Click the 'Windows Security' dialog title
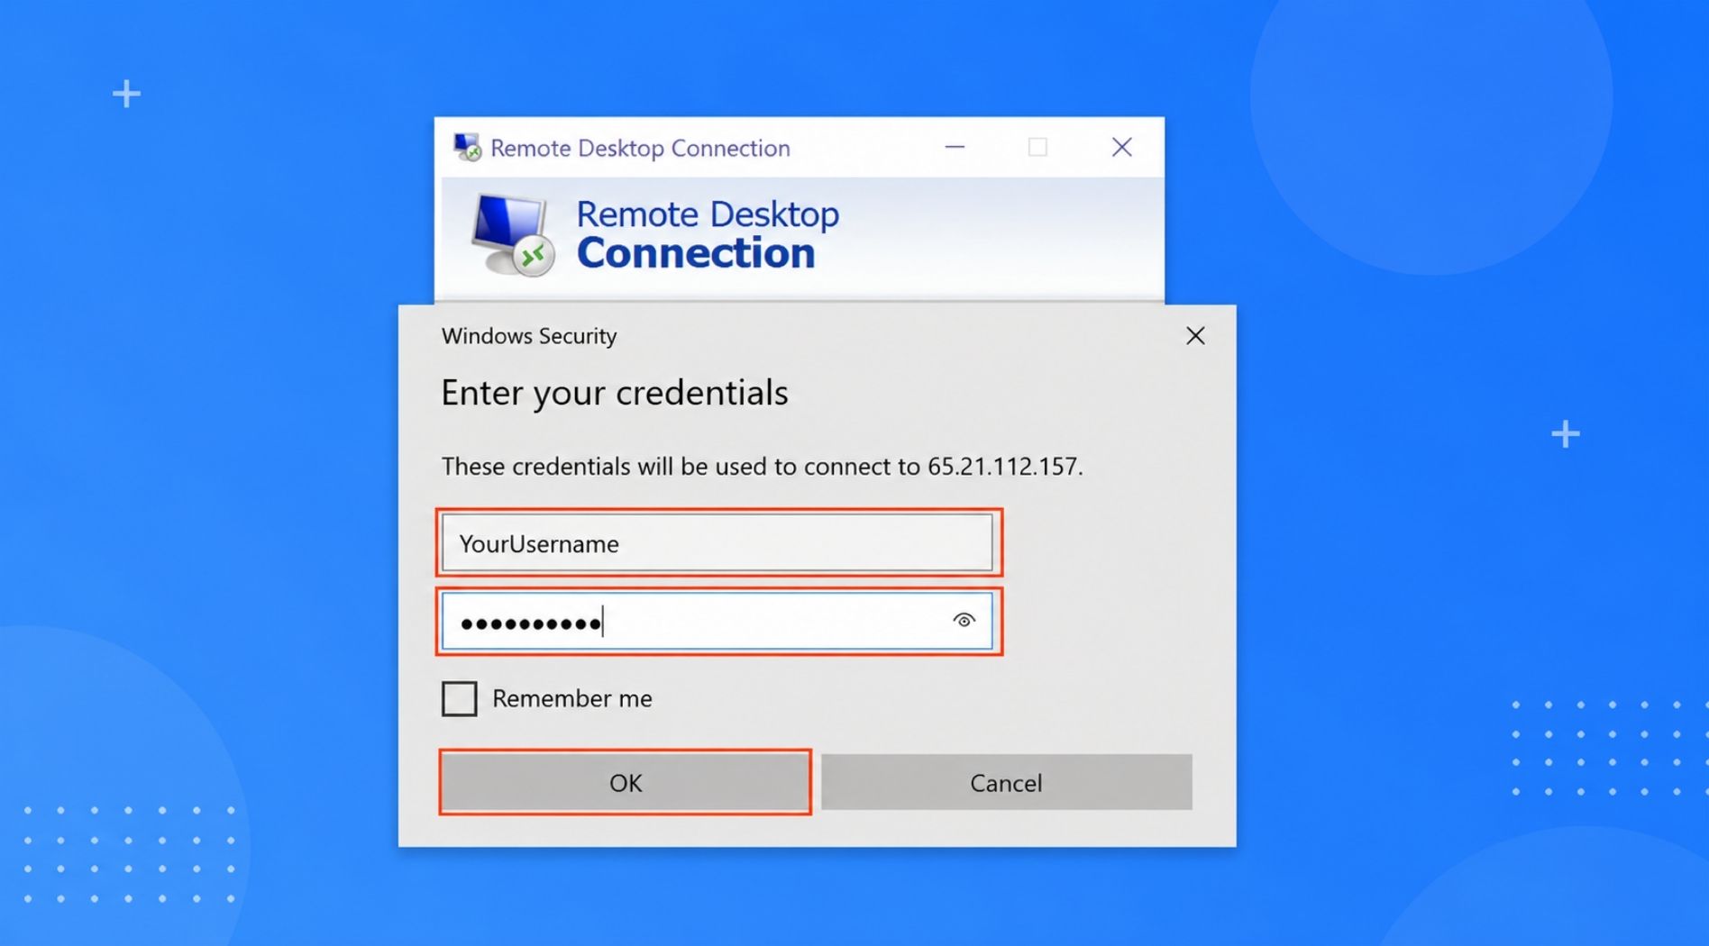The width and height of the screenshot is (1709, 946). point(529,336)
